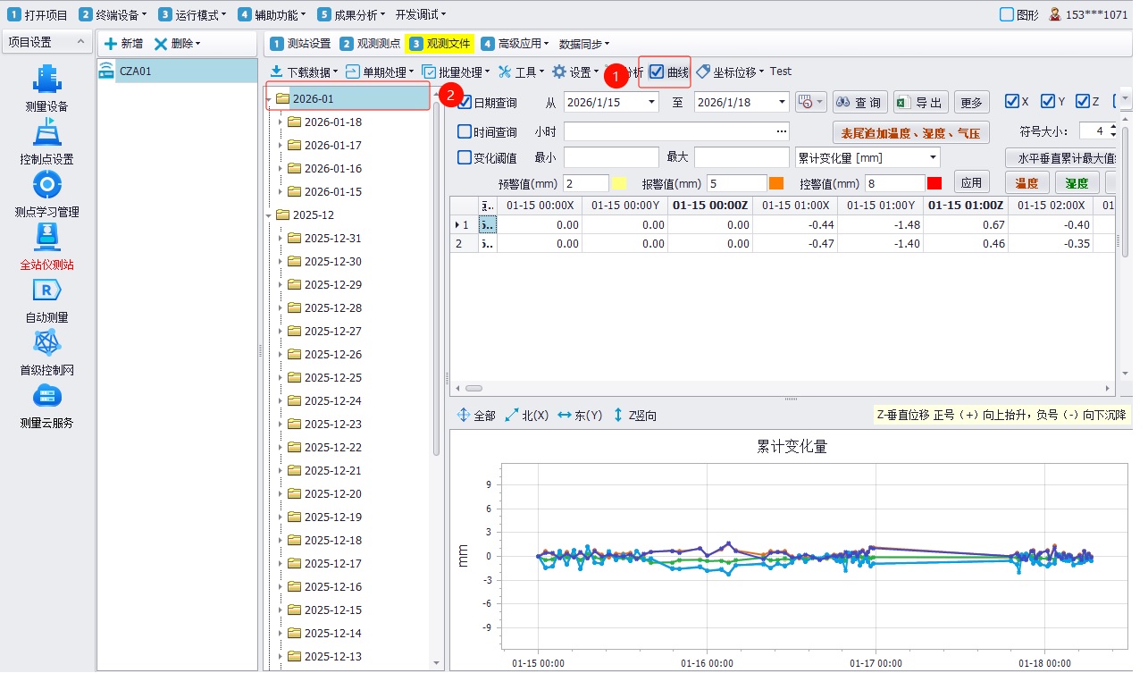Toggle the 曲线 checkbox

(657, 72)
